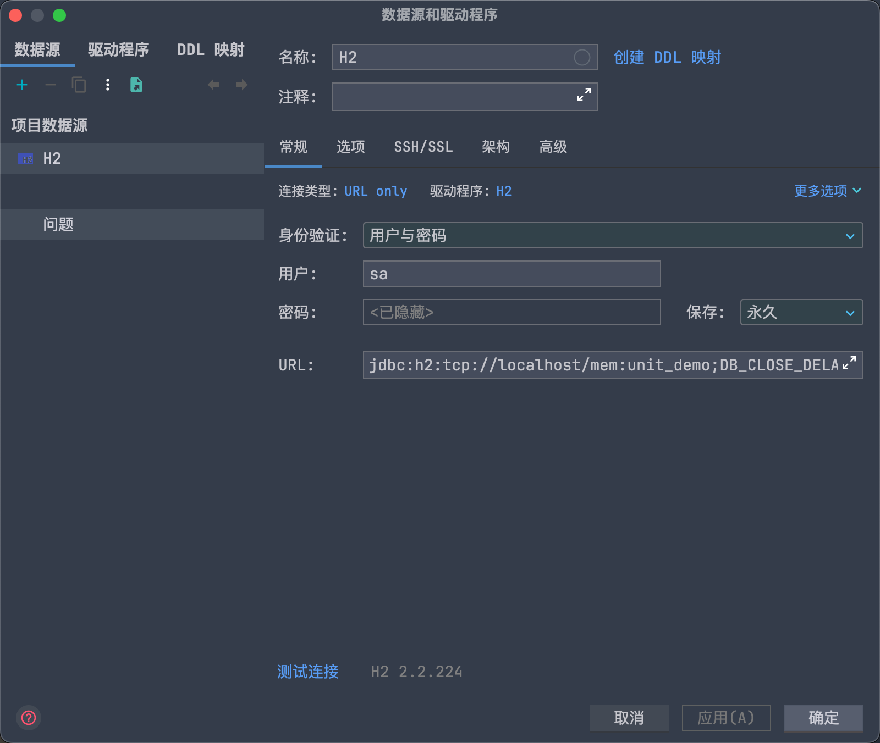The image size is (880, 743).
Task: Remove the selected data source using minus icon
Action: pos(50,85)
